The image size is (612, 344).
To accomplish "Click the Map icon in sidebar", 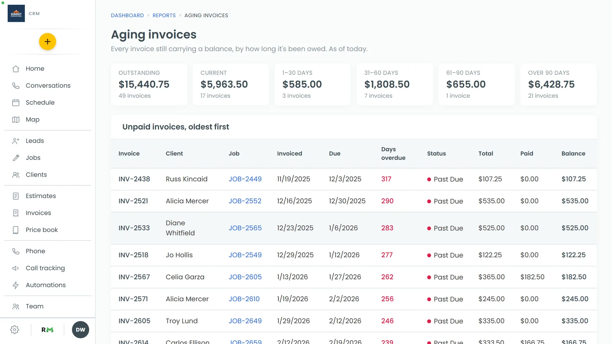I will point(16,120).
